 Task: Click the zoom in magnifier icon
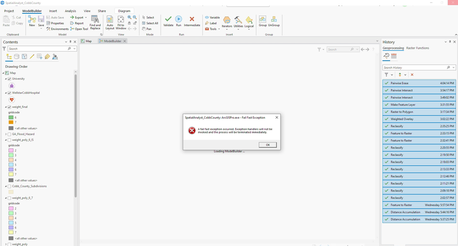[129, 17]
